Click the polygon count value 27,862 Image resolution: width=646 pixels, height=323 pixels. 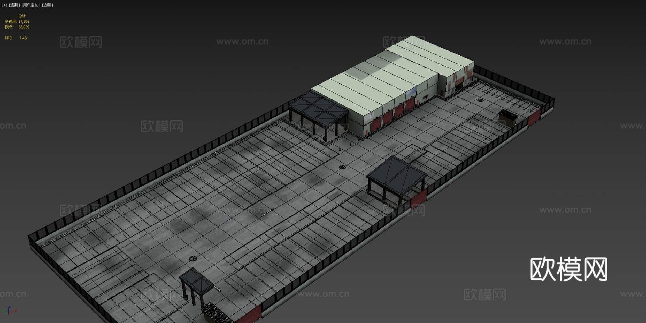click(24, 22)
